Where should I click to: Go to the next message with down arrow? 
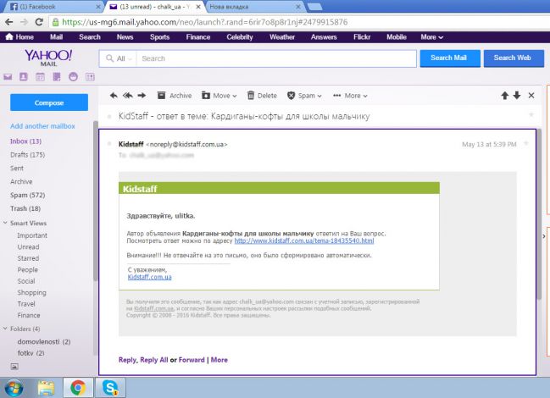click(x=517, y=96)
